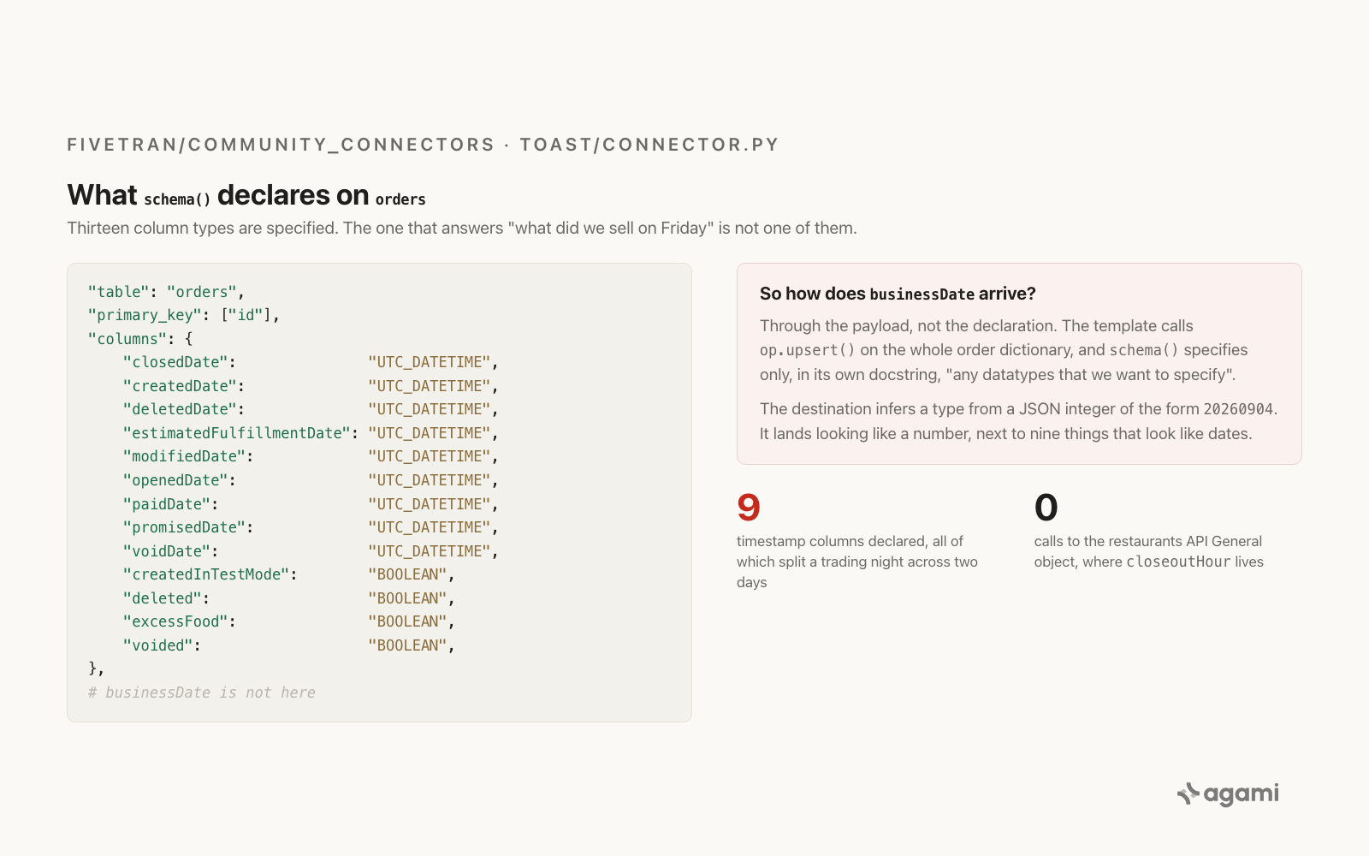Click the "timestamp columns declared" caption

coord(857,562)
